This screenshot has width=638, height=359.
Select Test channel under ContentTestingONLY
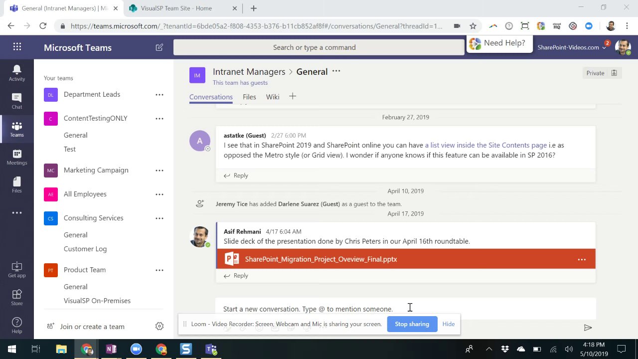(x=70, y=149)
